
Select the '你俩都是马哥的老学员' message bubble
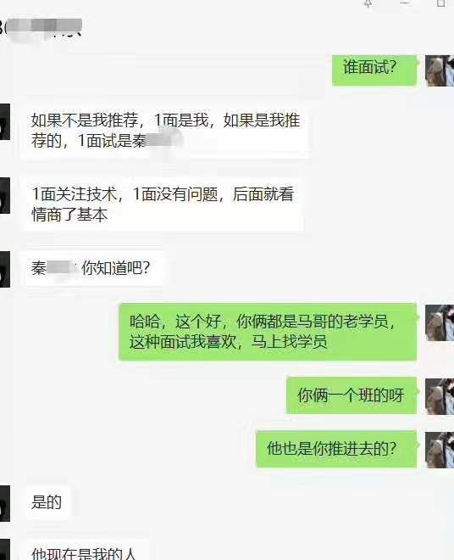268,332
